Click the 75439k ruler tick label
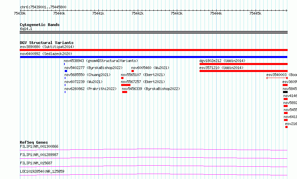This screenshot has height=179, width=297. pyautogui.click(x=20, y=13)
